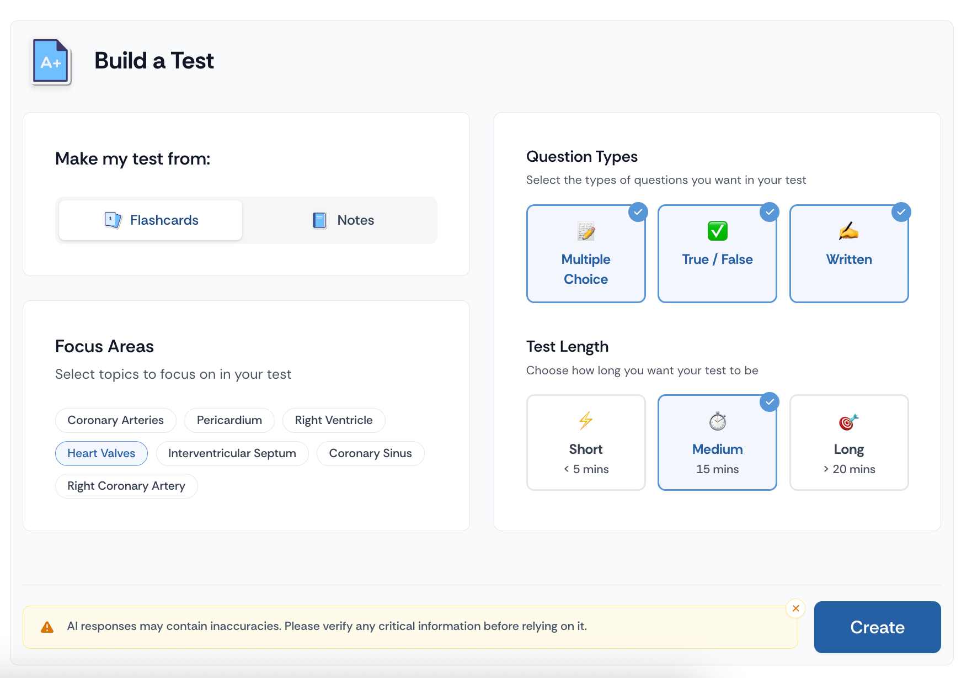
Task: Uncheck the True / False check badge
Action: click(769, 212)
